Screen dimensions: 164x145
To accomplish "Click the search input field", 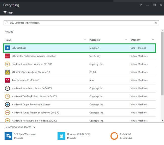I will [x=76, y=23].
